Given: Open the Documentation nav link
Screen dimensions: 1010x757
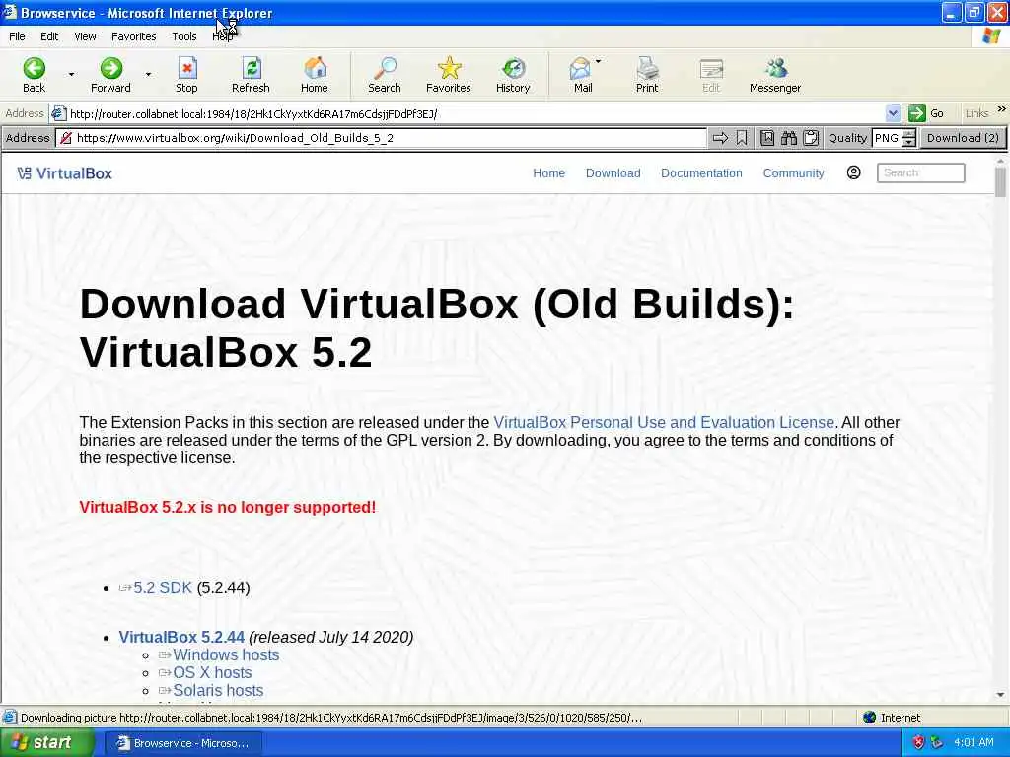Looking at the screenshot, I should pyautogui.click(x=701, y=173).
